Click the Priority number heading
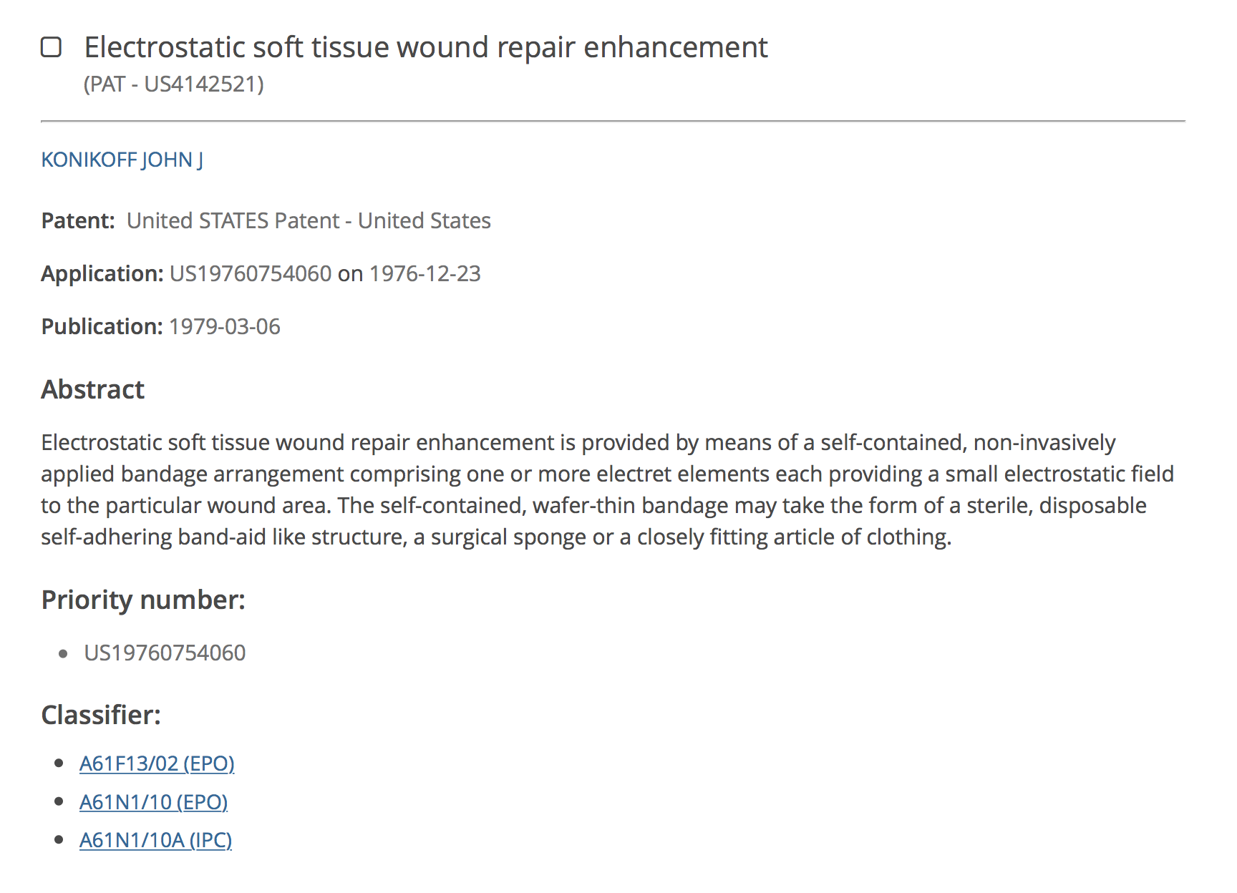1237x893 pixels. pyautogui.click(x=142, y=600)
